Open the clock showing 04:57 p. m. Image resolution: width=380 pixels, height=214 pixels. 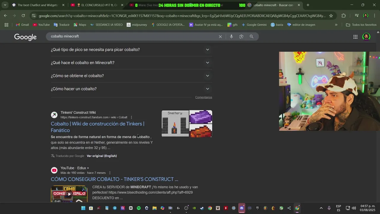coord(368,208)
